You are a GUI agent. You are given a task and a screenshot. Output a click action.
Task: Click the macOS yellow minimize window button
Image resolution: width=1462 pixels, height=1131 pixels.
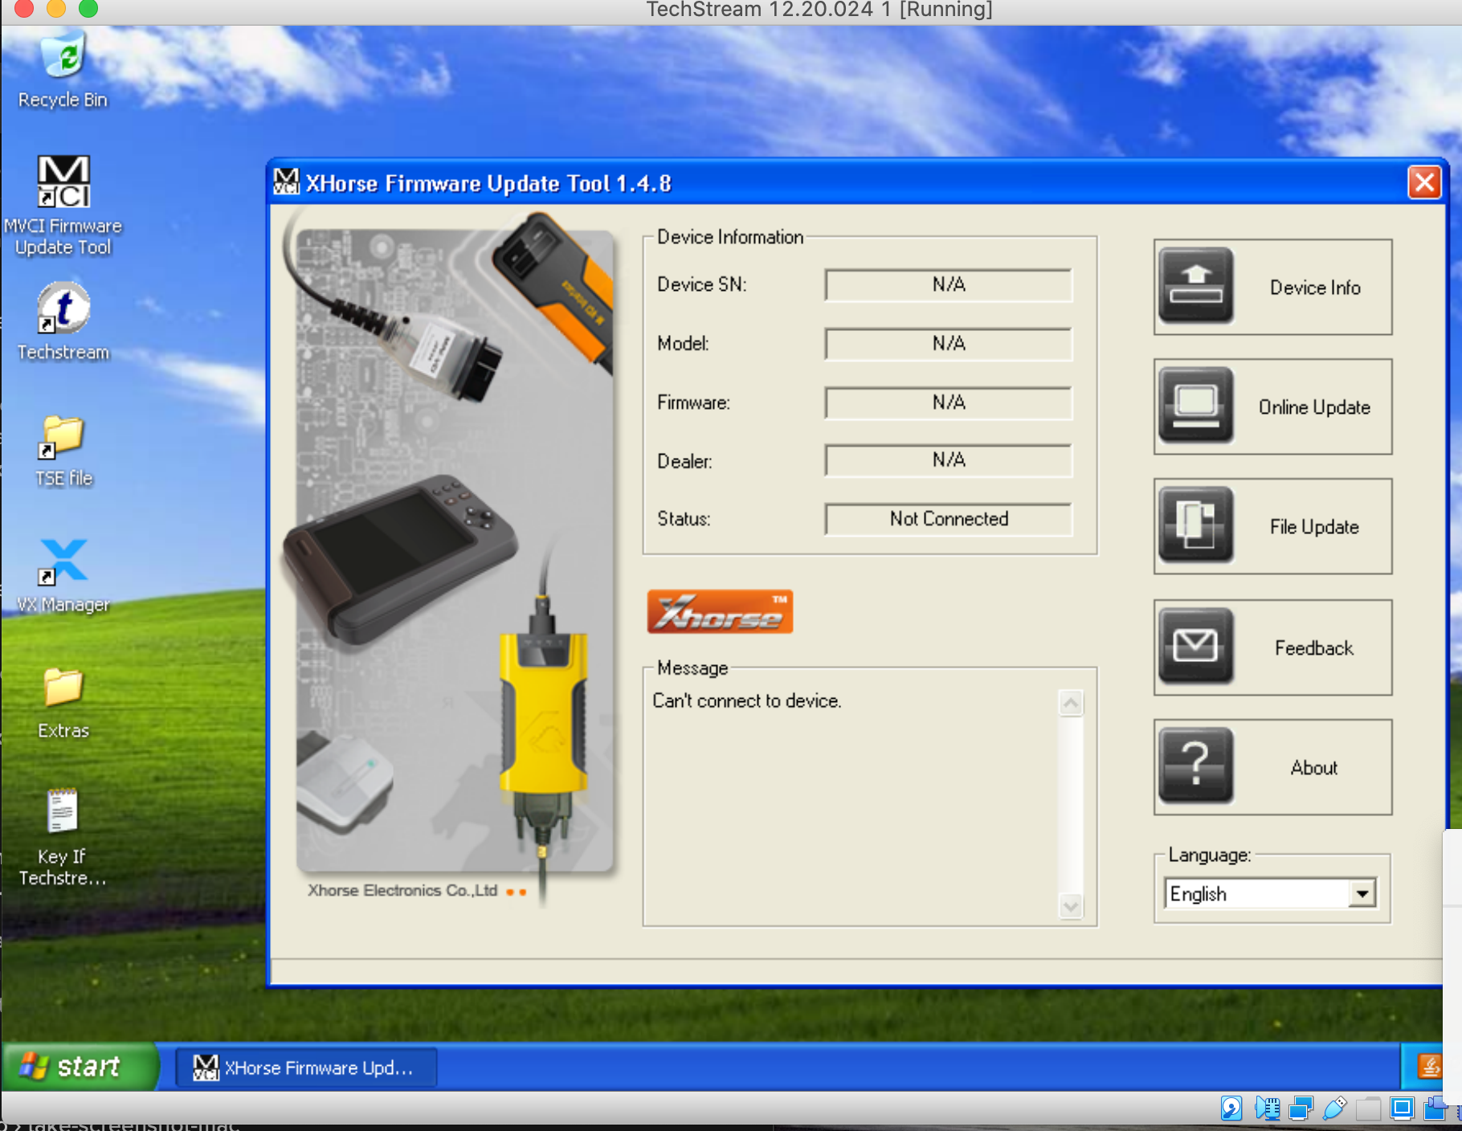tap(56, 8)
